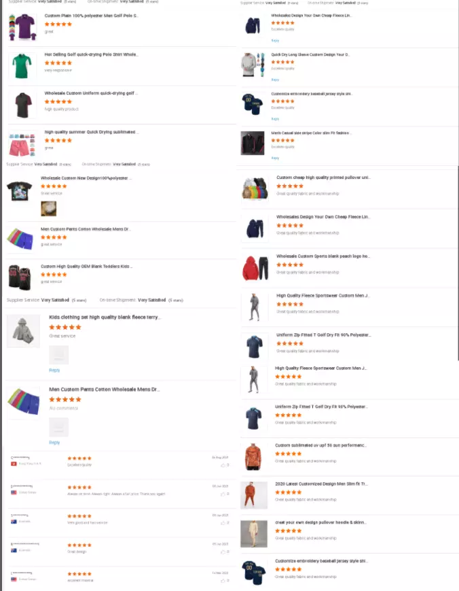459x591 pixels.
Task: Open the black basketball jerseys thumbnail
Action: tap(20, 277)
